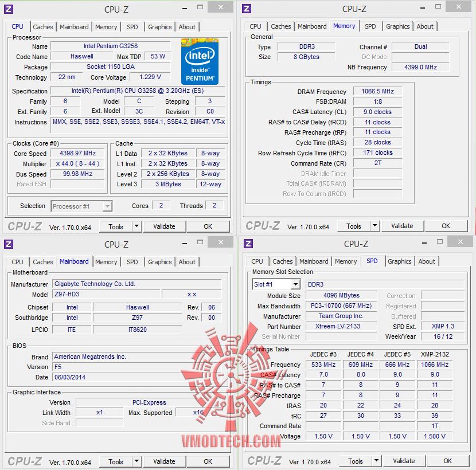Select Mainboard tab in the SPD window

314,261
